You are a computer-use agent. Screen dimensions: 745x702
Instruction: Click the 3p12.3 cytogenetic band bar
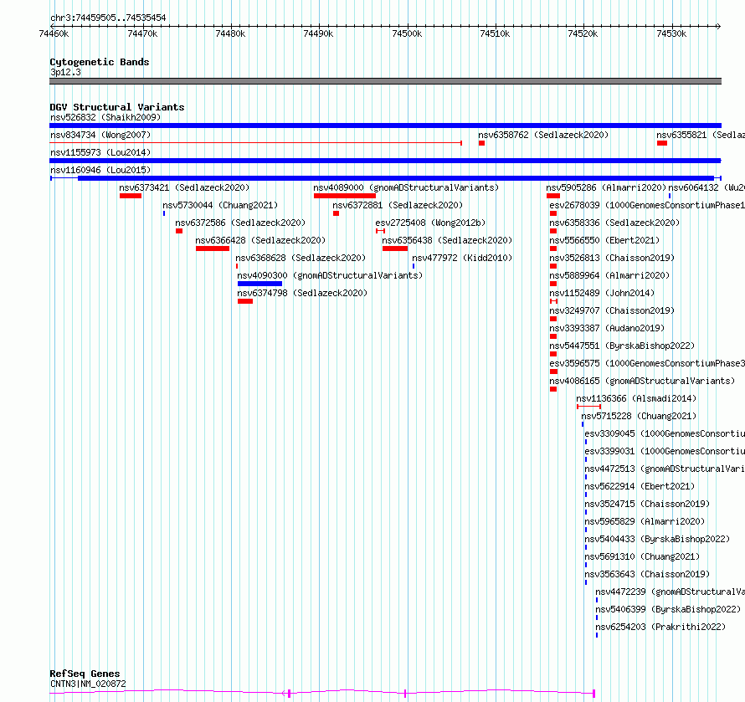click(x=385, y=81)
